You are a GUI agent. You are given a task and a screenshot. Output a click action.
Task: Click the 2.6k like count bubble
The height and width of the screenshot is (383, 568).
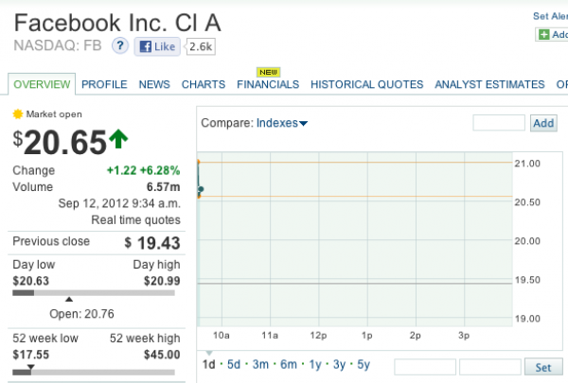201,45
